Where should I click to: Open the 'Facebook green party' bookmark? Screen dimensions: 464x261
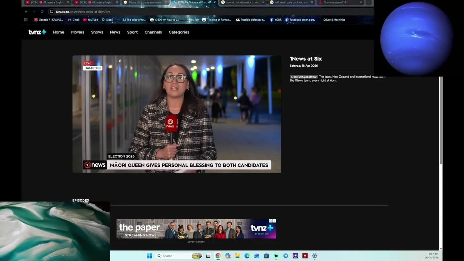(x=300, y=20)
